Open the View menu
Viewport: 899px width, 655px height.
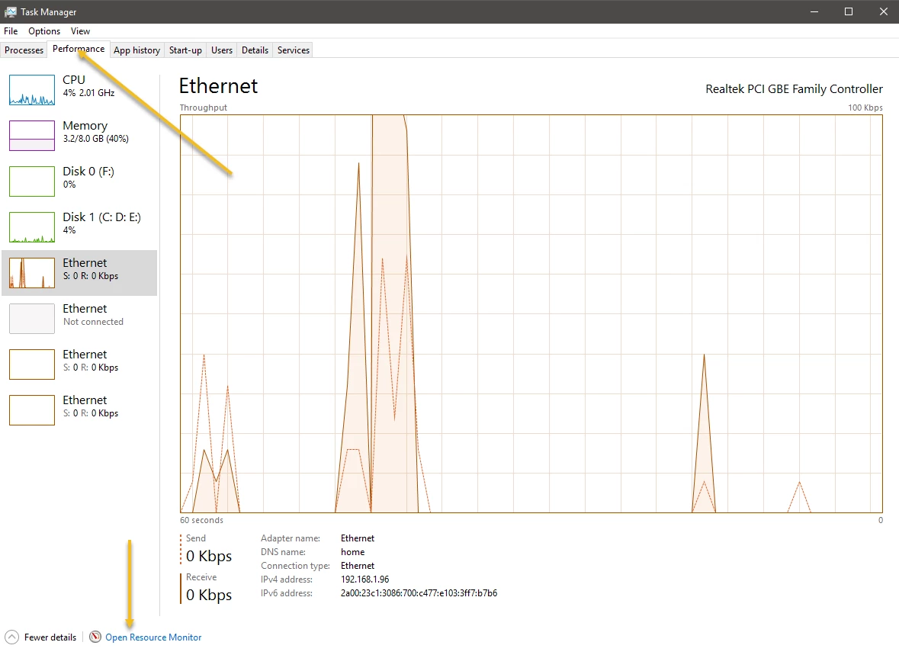pyautogui.click(x=80, y=31)
